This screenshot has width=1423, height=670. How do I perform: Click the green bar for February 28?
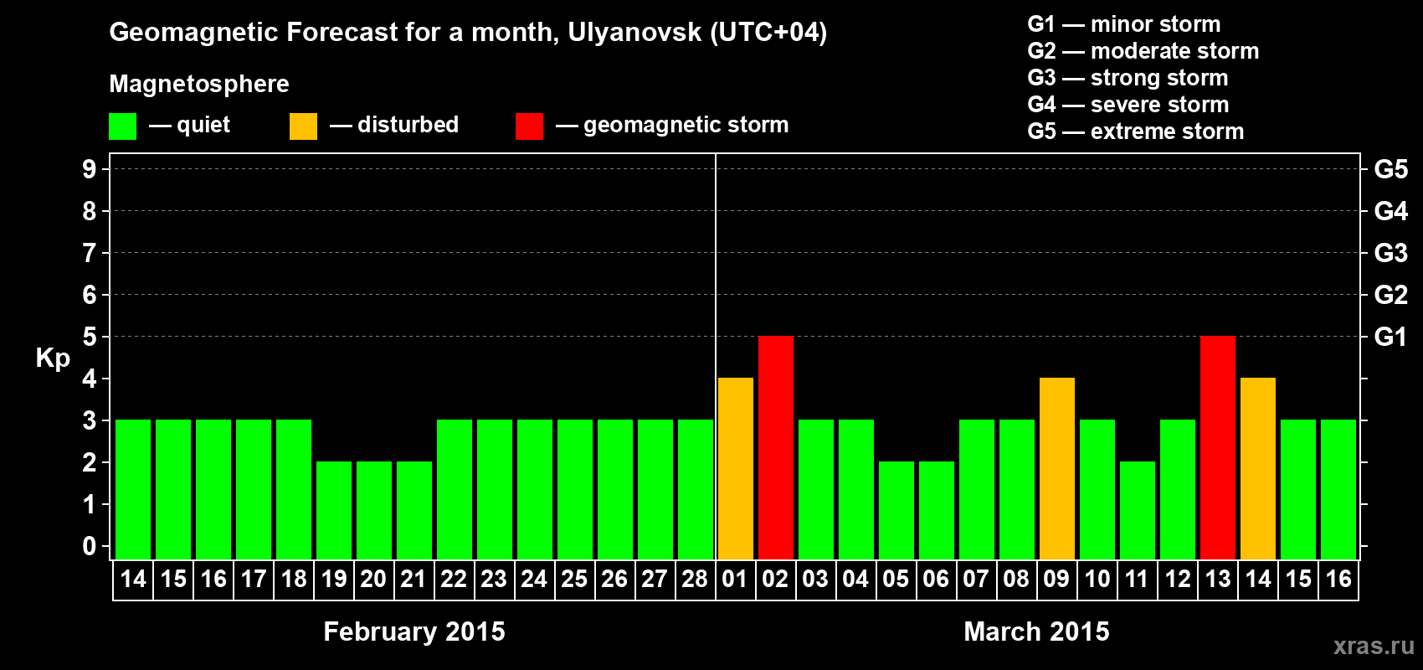pos(696,489)
